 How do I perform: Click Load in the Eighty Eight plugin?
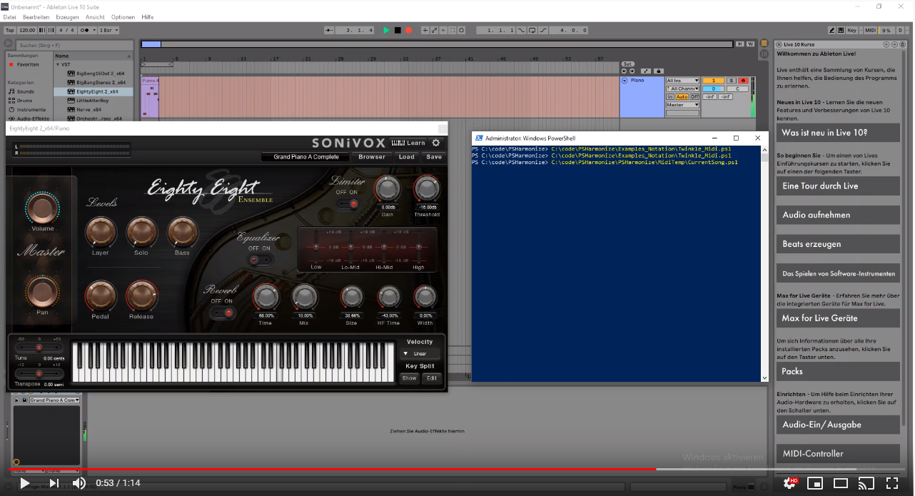click(407, 157)
